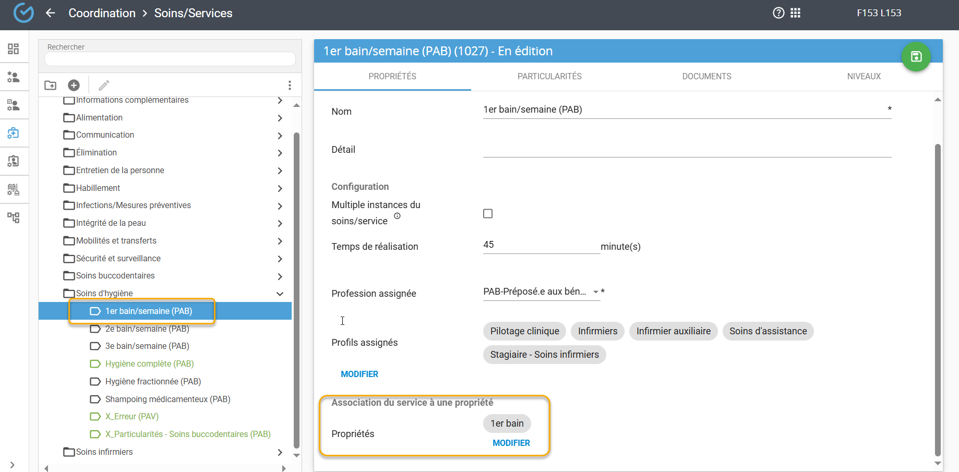Screen dimensions: 959x472
Task: Click the dashboard icon in left sidebar
Action: pos(14,49)
